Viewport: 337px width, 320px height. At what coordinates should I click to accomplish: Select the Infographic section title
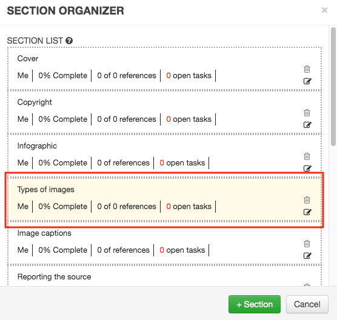pos(37,145)
